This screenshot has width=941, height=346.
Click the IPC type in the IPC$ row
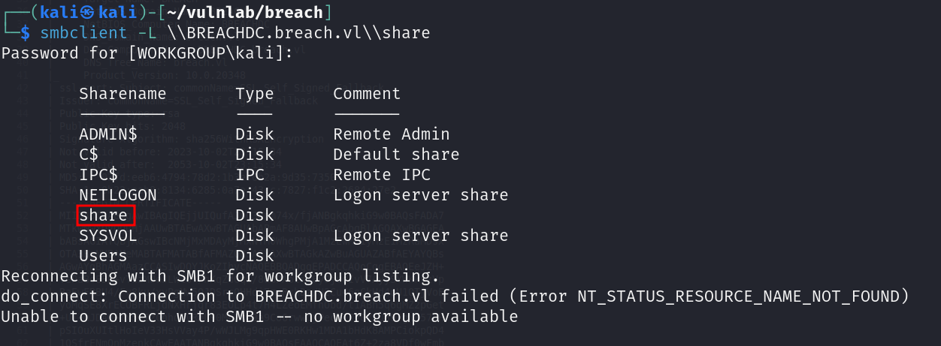click(250, 175)
